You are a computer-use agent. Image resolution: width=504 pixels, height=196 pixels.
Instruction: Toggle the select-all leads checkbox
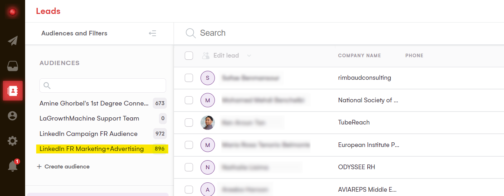189,55
